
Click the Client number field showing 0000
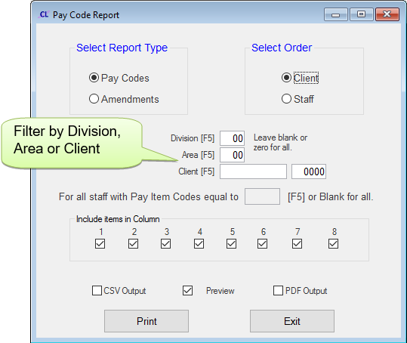[x=309, y=171]
